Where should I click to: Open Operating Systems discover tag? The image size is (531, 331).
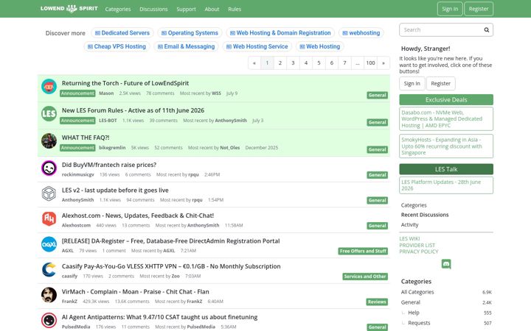pos(190,33)
